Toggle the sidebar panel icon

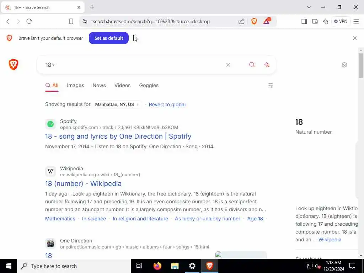coord(304,21)
